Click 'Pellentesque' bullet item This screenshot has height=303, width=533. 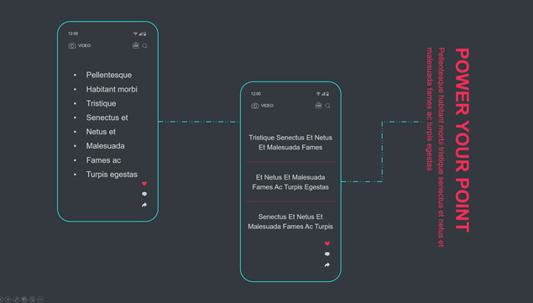point(109,75)
